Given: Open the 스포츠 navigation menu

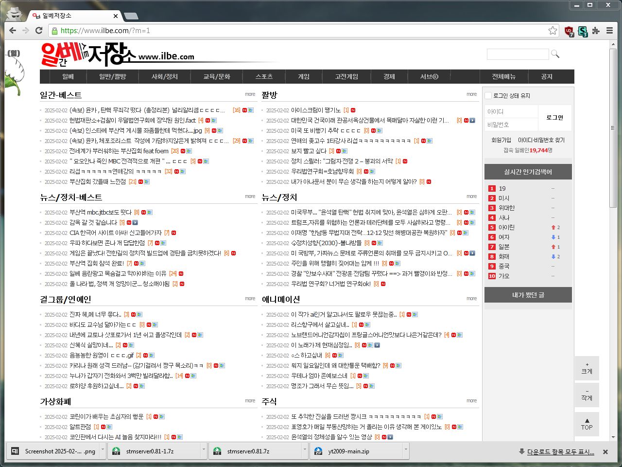Looking at the screenshot, I should click(x=264, y=76).
